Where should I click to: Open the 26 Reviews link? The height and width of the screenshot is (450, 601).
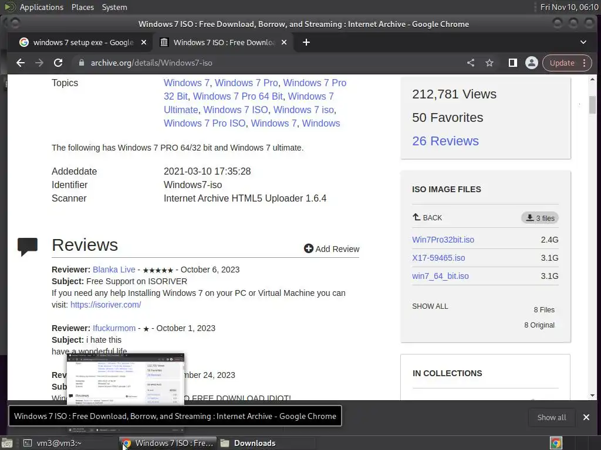(445, 141)
